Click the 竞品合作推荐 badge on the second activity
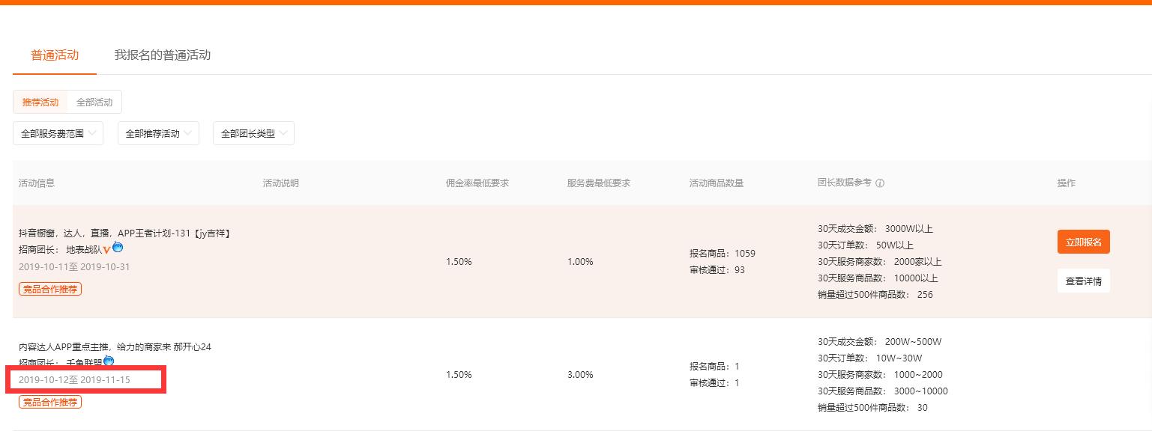This screenshot has height=437, width=1152. pyautogui.click(x=49, y=402)
